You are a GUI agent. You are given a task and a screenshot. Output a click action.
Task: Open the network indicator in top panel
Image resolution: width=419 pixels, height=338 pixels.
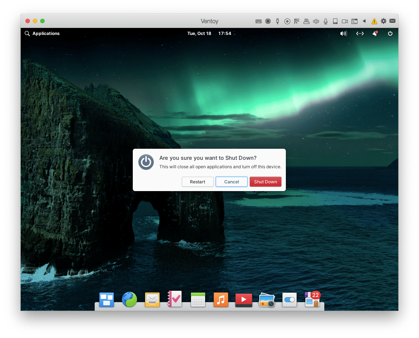click(x=360, y=34)
